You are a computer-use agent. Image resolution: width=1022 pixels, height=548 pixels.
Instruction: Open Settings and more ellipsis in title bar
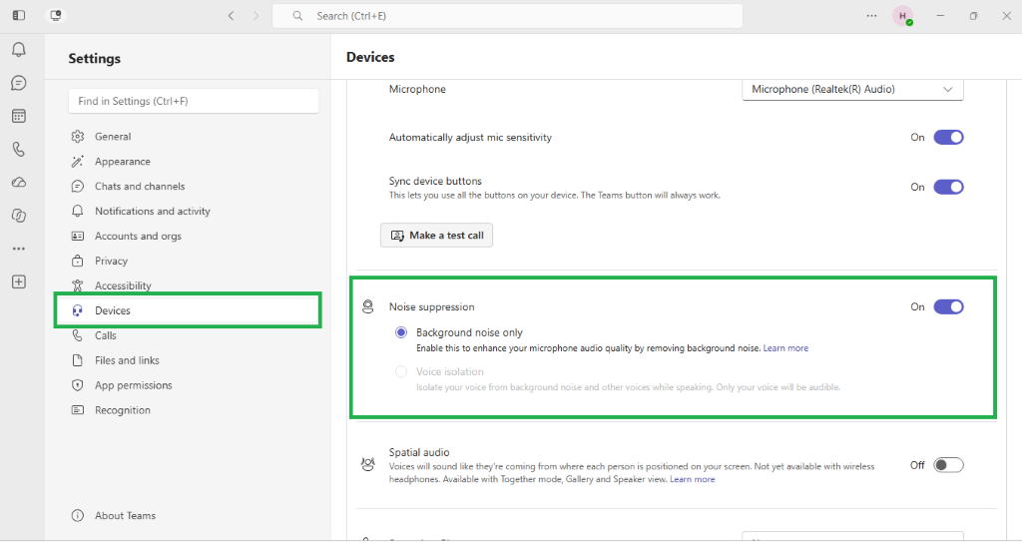(x=871, y=16)
